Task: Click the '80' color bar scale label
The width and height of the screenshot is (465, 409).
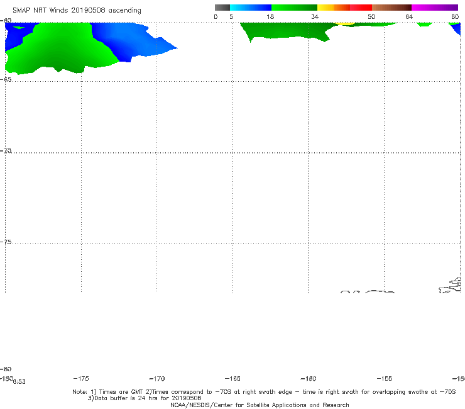Action: pyautogui.click(x=455, y=16)
